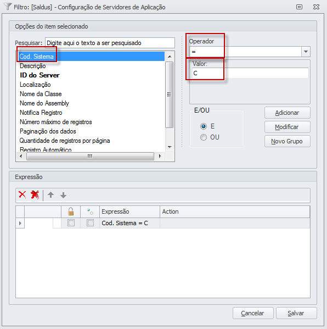Click the row indicator arrow in grid
327x329 pixels.
[20, 223]
